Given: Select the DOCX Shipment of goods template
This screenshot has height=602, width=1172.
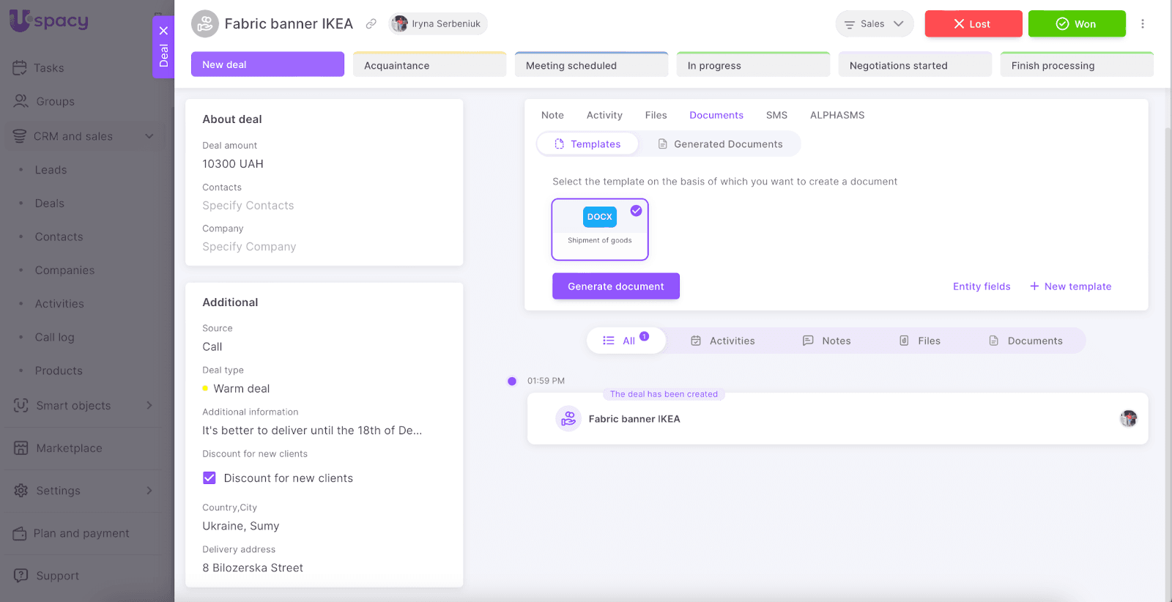Looking at the screenshot, I should 599,229.
